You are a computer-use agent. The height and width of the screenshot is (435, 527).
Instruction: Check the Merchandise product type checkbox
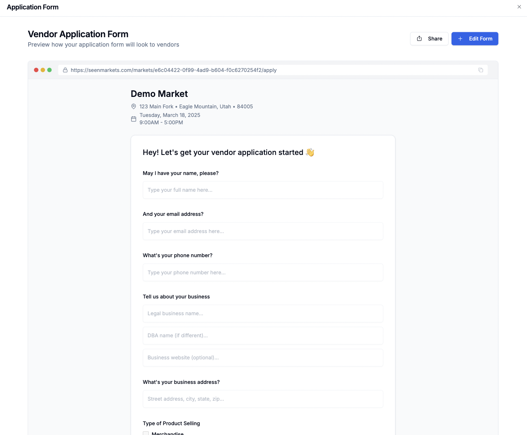pyautogui.click(x=146, y=433)
